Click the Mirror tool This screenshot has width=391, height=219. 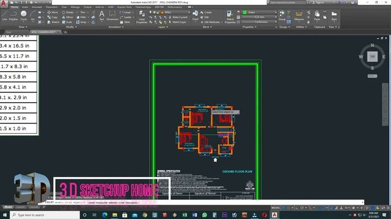[x=68, y=17]
